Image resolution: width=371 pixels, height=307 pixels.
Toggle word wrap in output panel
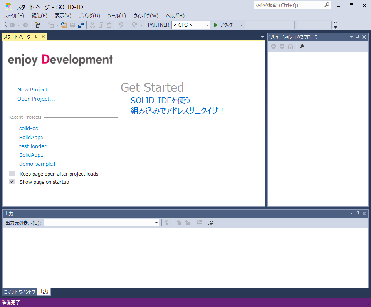[210, 223]
